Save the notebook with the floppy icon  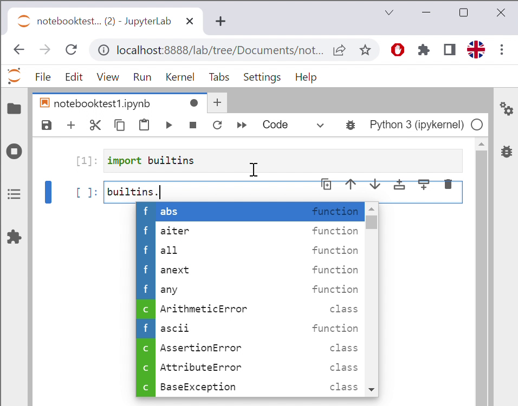click(47, 125)
